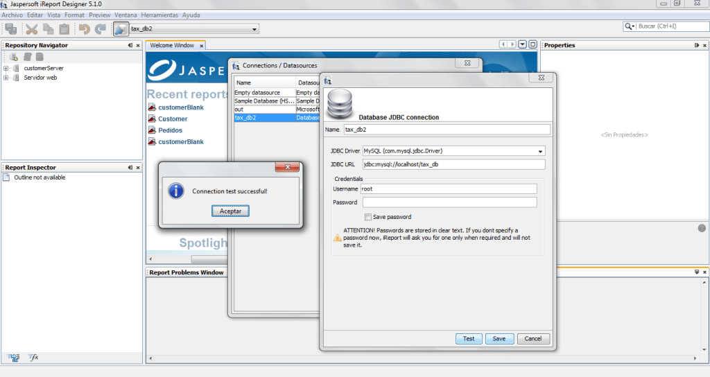Image resolution: width=710 pixels, height=377 pixels.
Task: Click the Report Datasources toolbar icon
Action: pyautogui.click(x=121, y=28)
